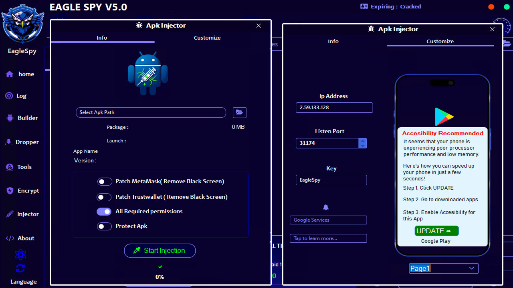Switch to the Customize tab
Screen dimensions: 513x288
click(207, 38)
